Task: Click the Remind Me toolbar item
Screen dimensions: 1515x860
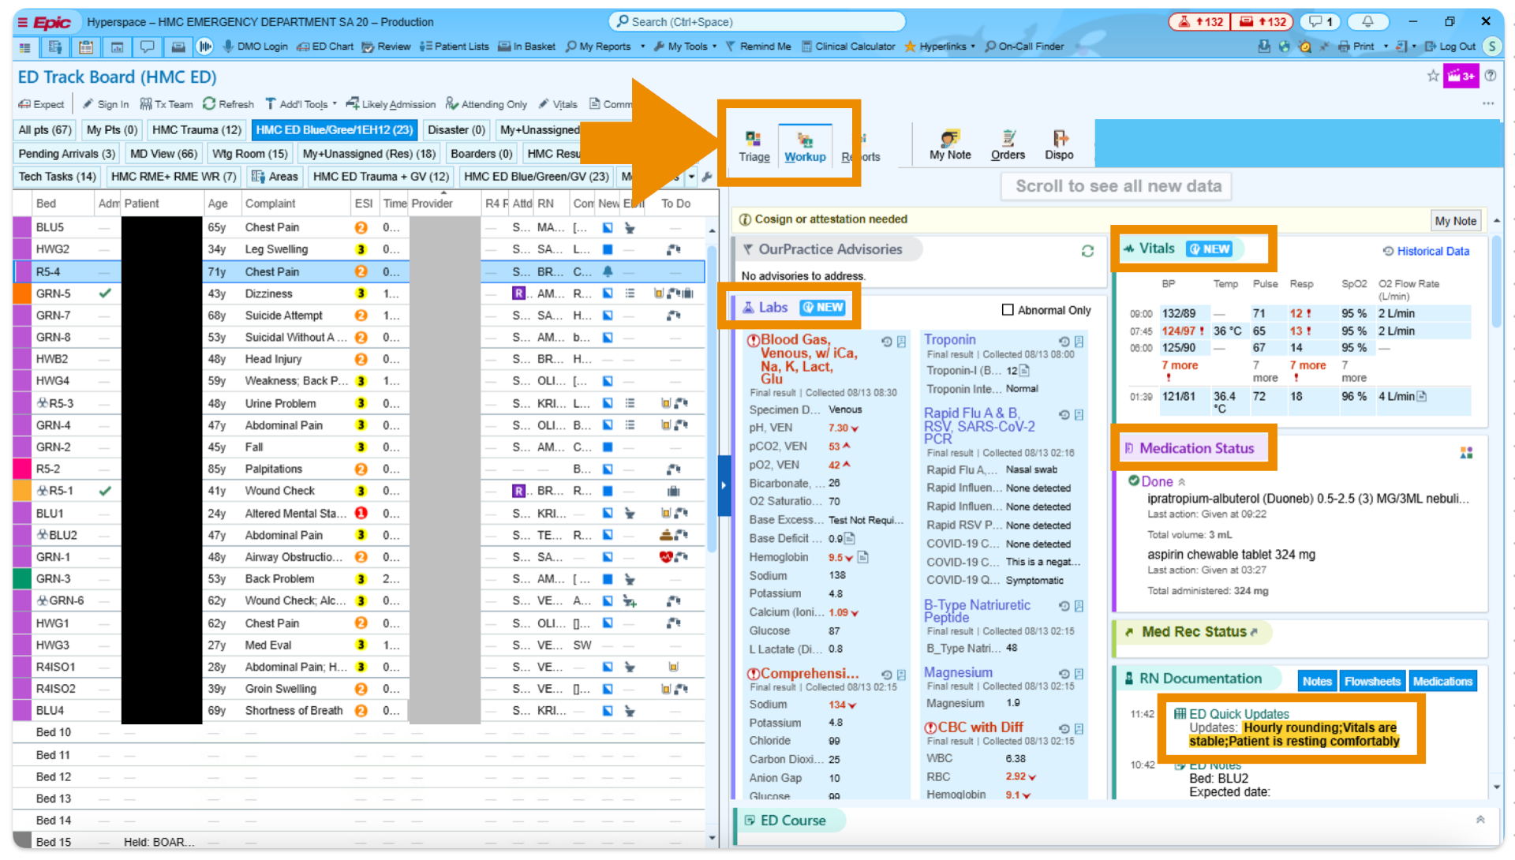Action: [757, 47]
